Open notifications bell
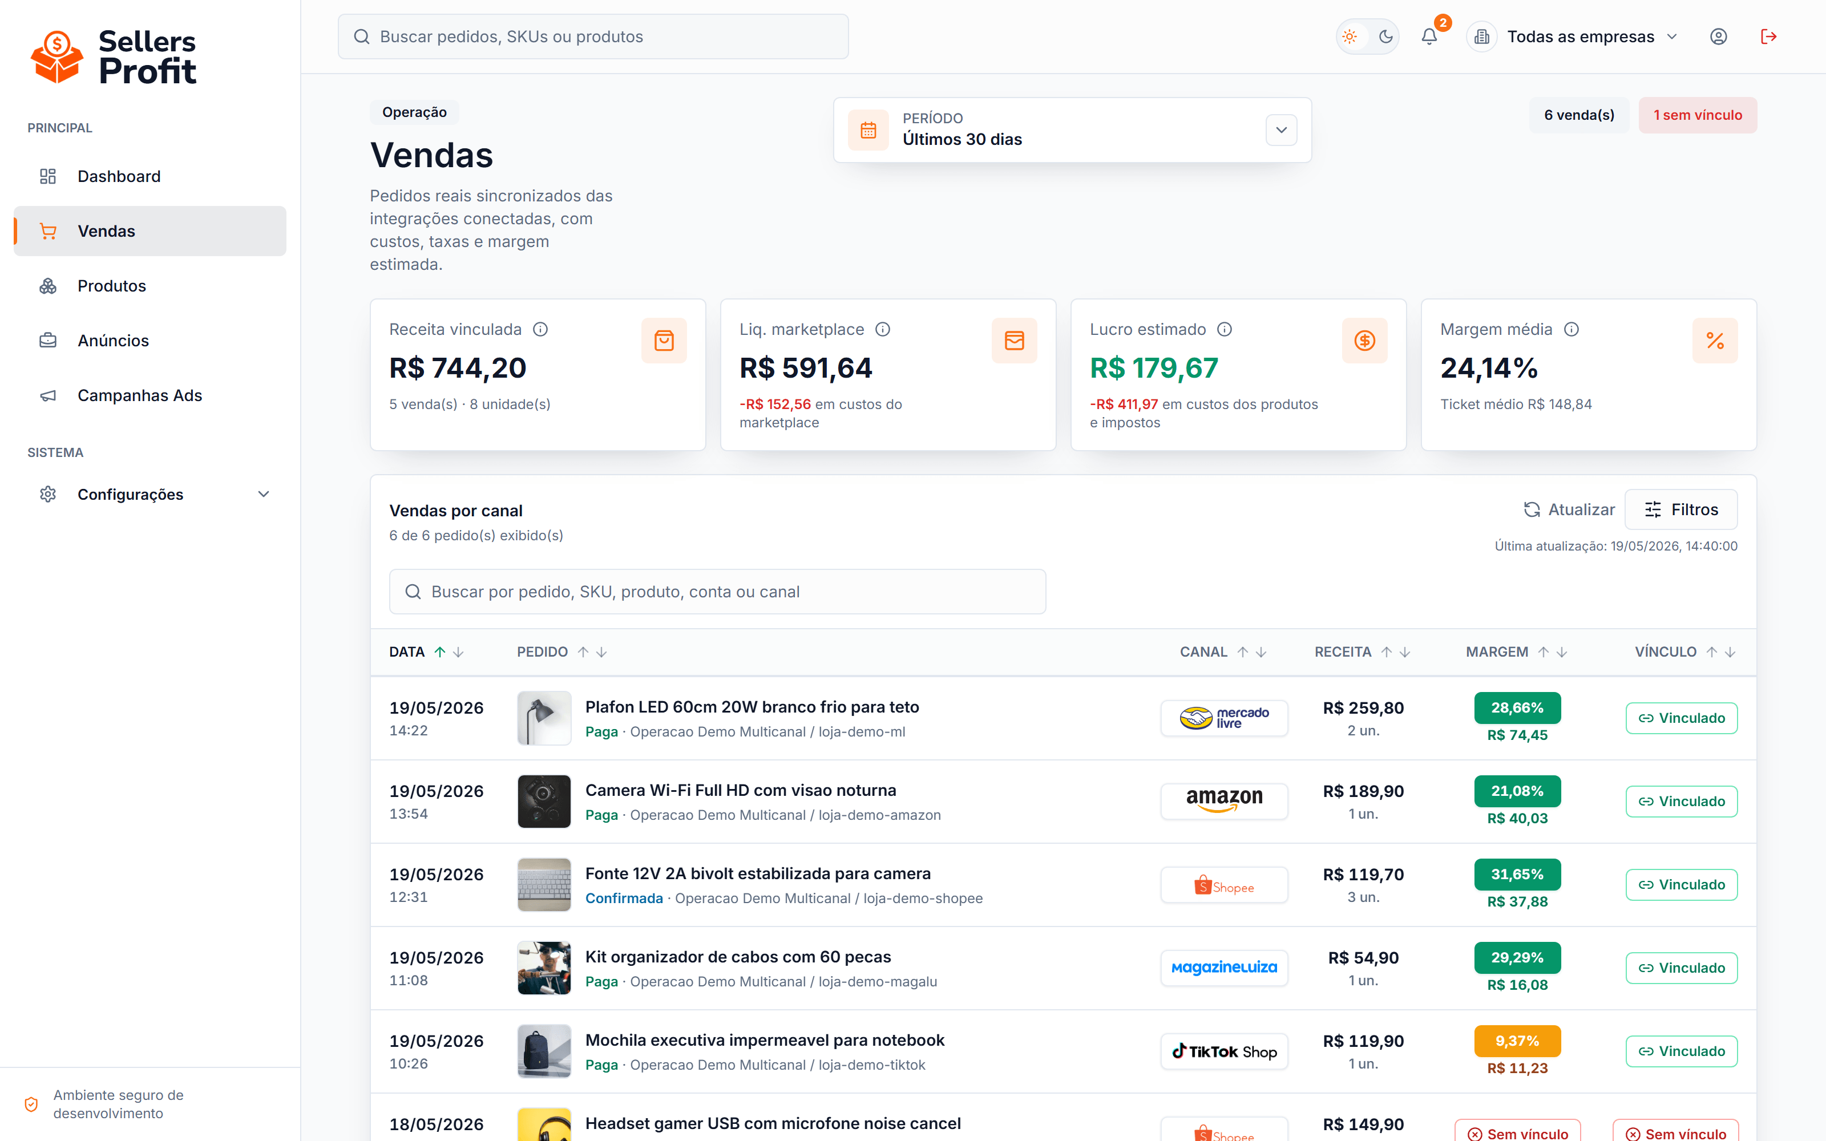1826x1141 pixels. click(1429, 36)
